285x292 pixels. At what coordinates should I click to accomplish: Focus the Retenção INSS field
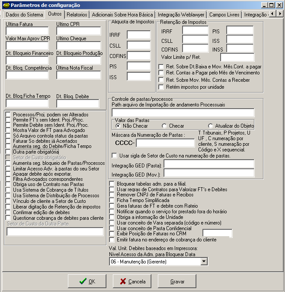pyautogui.click(x=240, y=48)
